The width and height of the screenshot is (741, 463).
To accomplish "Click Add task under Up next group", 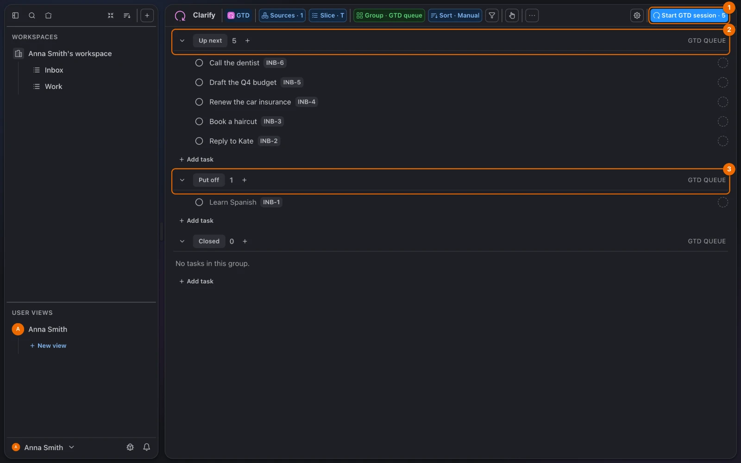I will (196, 159).
